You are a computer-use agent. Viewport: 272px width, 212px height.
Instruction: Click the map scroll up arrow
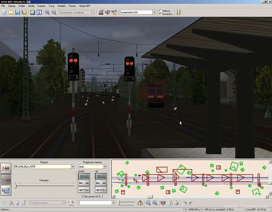click(x=270, y=162)
